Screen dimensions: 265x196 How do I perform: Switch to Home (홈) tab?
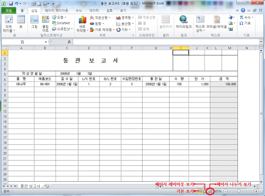[22, 11]
